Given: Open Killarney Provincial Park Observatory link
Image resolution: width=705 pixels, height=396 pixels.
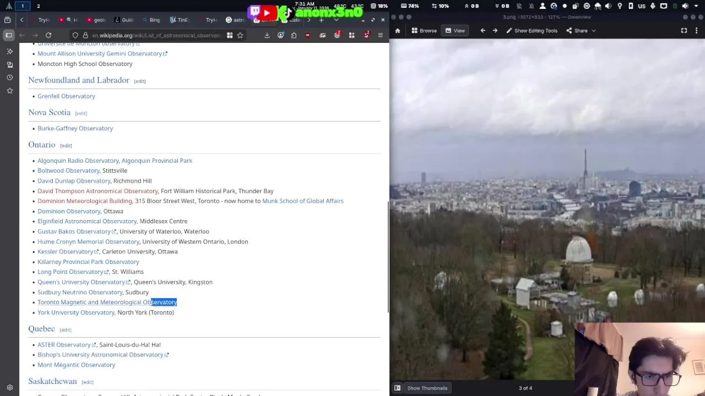Looking at the screenshot, I should [88, 262].
